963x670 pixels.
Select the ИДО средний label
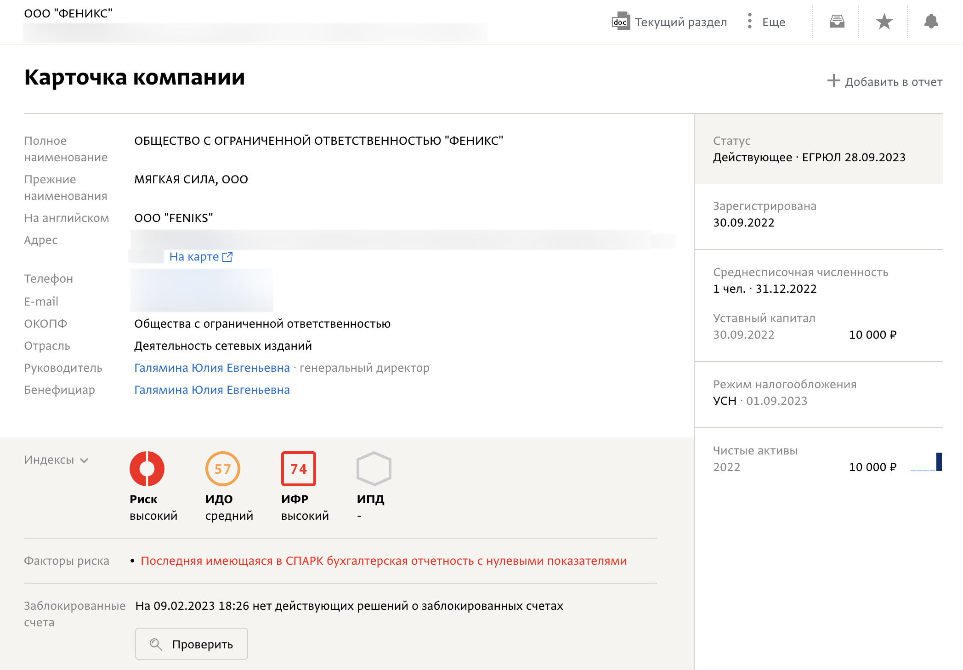click(229, 507)
